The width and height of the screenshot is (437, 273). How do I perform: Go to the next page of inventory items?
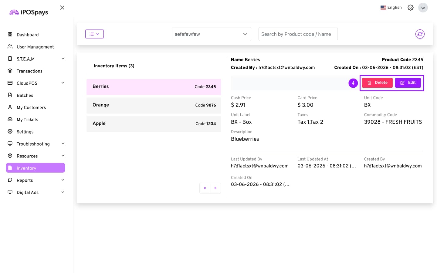click(x=215, y=188)
